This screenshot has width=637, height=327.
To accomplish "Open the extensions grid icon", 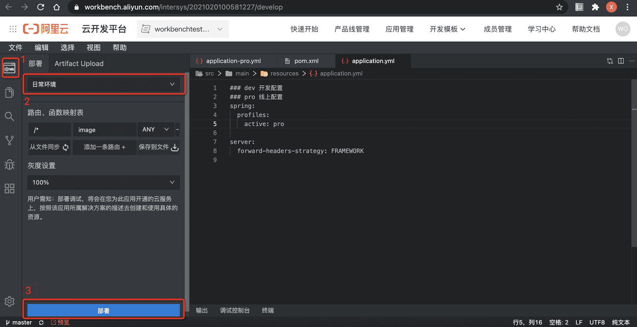I will pos(9,188).
